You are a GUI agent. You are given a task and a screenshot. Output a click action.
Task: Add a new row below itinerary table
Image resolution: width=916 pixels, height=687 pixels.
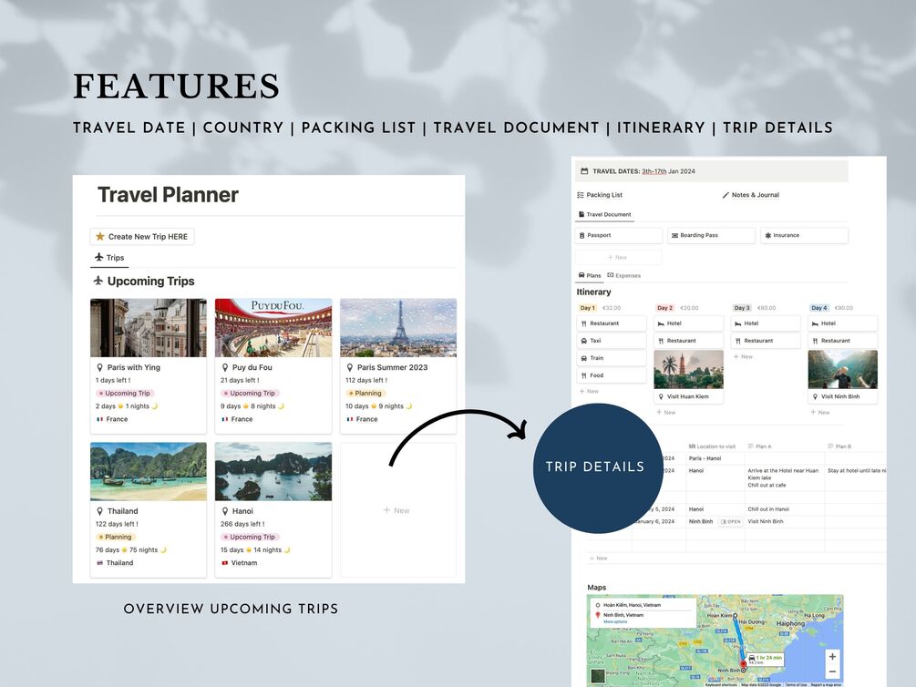pyautogui.click(x=598, y=559)
